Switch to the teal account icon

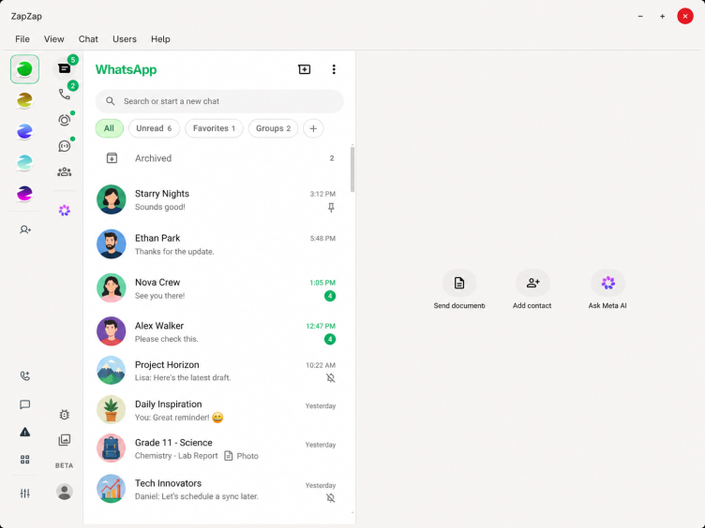click(x=24, y=163)
